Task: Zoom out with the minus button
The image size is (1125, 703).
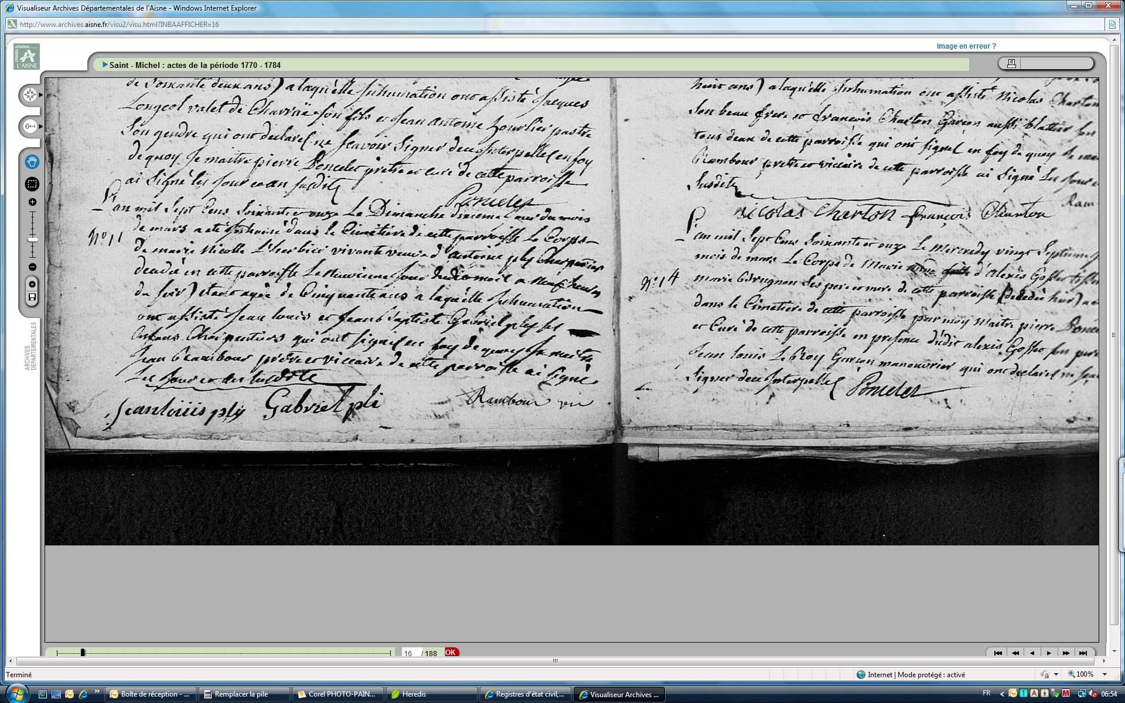Action: 32,267
